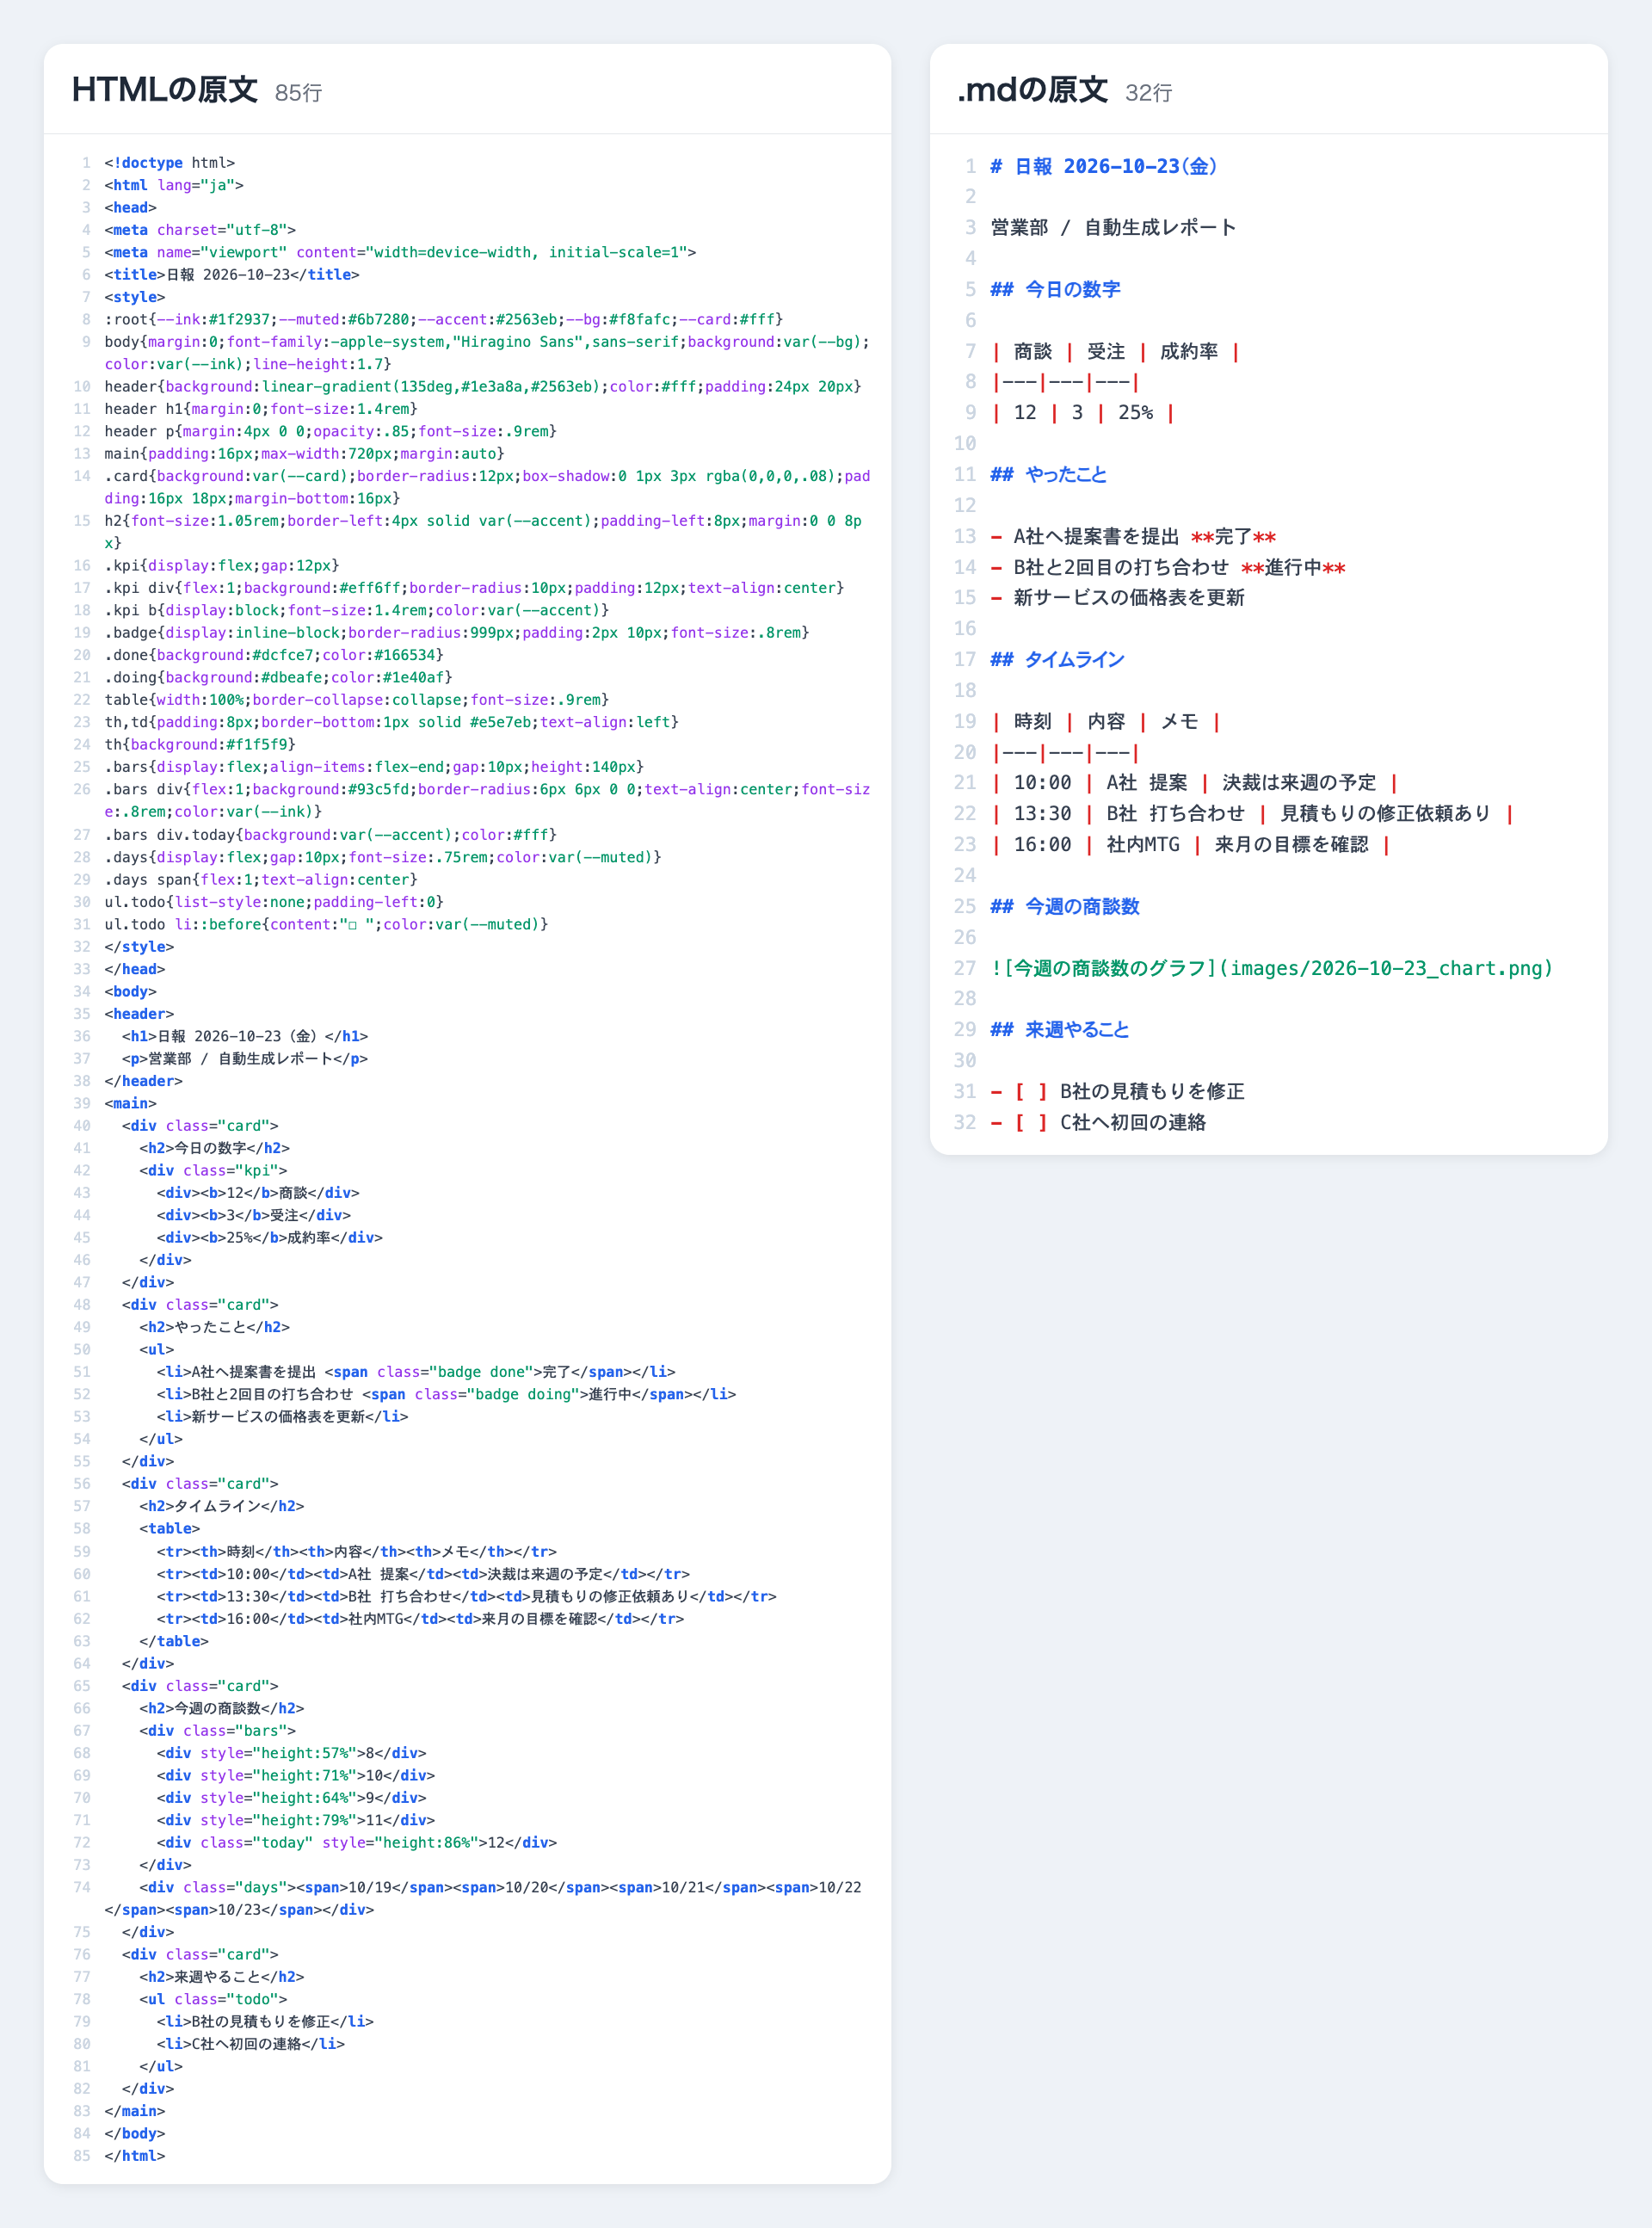This screenshot has height=2228, width=1652.
Task: Click the '85行' line count label
Action: click(298, 93)
